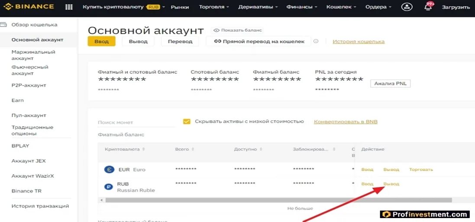This screenshot has width=475, height=222.
Task: Select Основной аккаунт in sidebar
Action: (x=37, y=40)
